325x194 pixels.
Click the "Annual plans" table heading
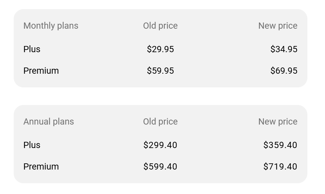click(x=49, y=122)
